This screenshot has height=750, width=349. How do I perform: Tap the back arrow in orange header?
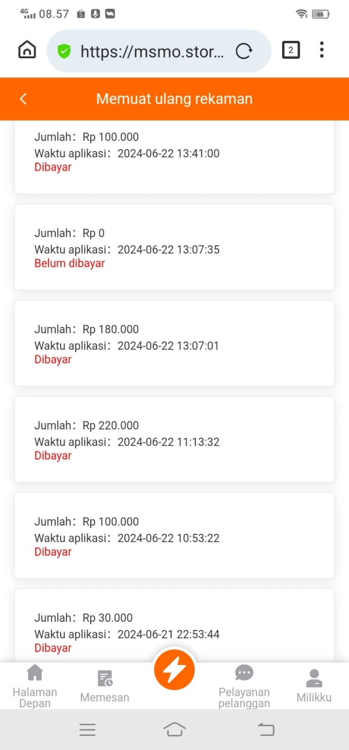pyautogui.click(x=23, y=99)
